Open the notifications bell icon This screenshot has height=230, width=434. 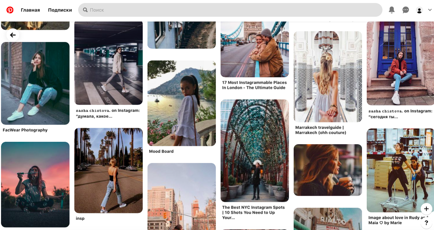pos(392,10)
